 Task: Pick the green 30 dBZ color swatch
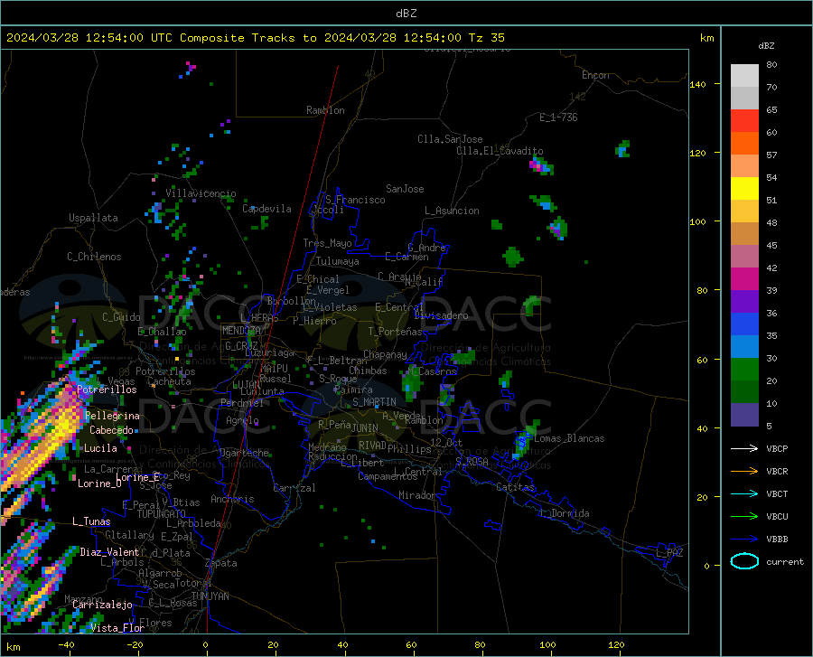pyautogui.click(x=744, y=370)
